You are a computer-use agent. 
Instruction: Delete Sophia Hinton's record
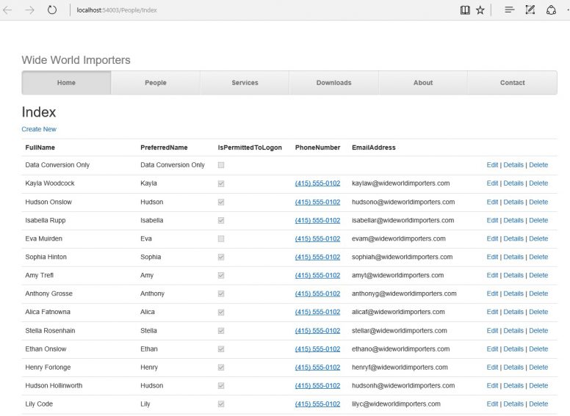538,257
